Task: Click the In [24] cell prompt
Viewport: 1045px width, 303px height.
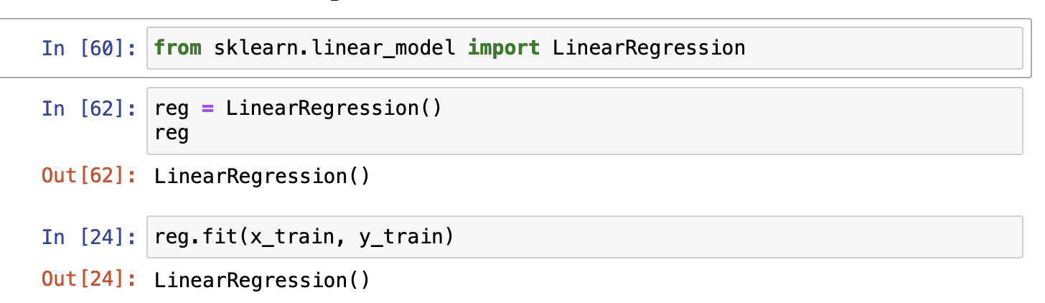Action: [88, 236]
